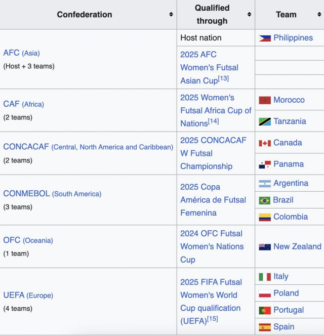This screenshot has width=324, height=335.
Task: Open 2025 Copa América de Futsal Femenina link
Action: (x=213, y=200)
